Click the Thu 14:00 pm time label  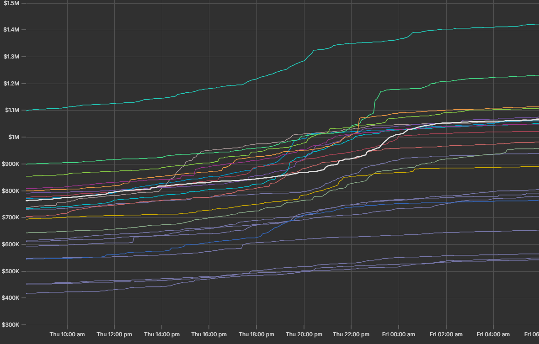click(161, 334)
